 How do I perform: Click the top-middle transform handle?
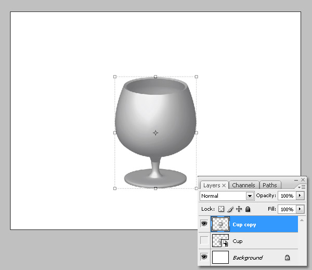155,76
